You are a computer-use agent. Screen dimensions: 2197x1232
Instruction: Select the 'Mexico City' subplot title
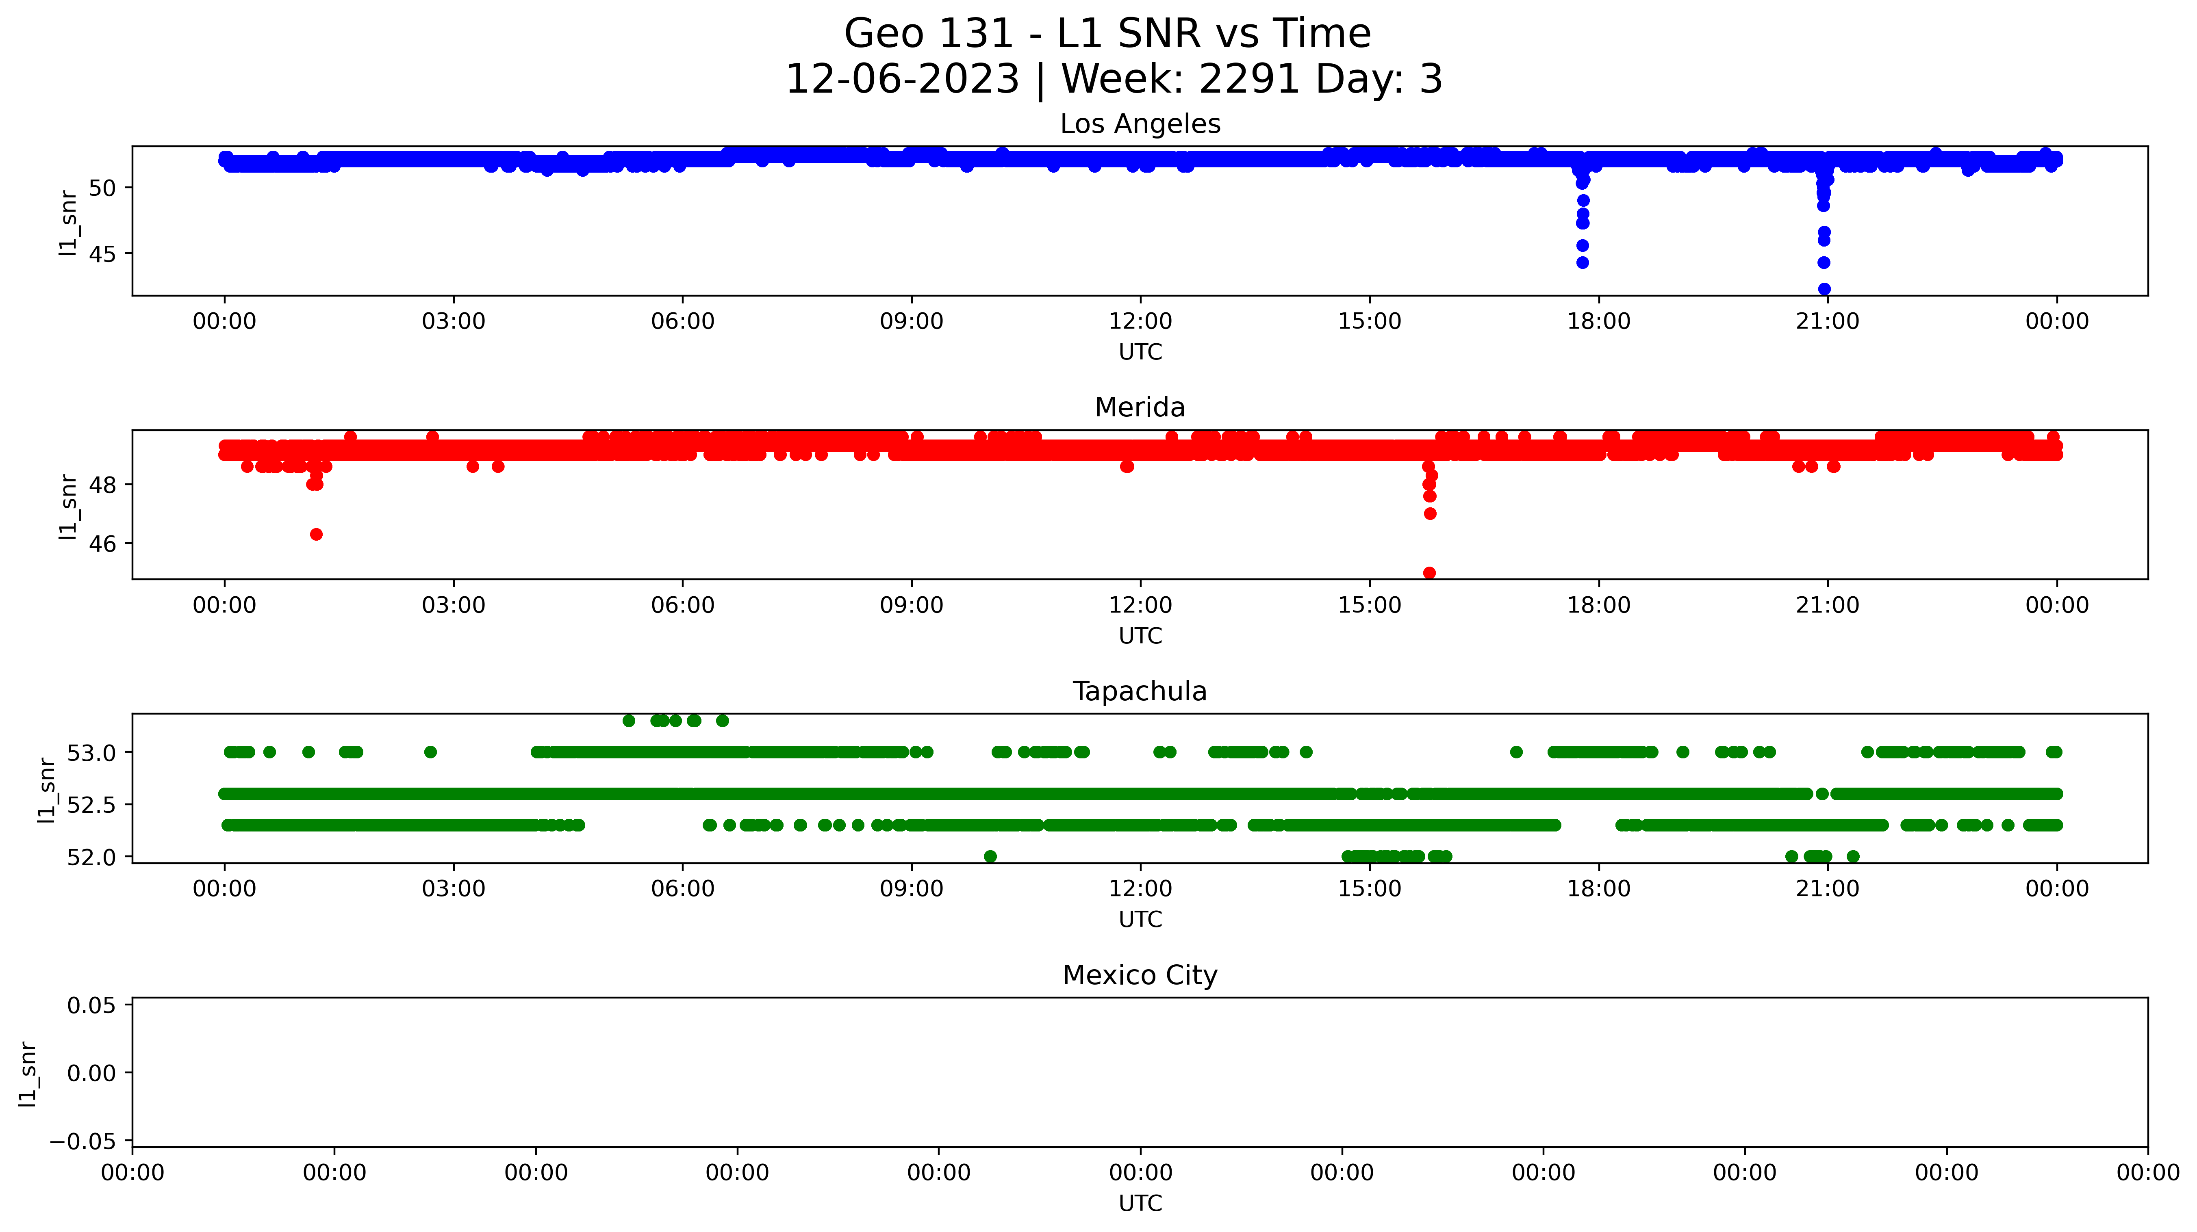[1140, 975]
